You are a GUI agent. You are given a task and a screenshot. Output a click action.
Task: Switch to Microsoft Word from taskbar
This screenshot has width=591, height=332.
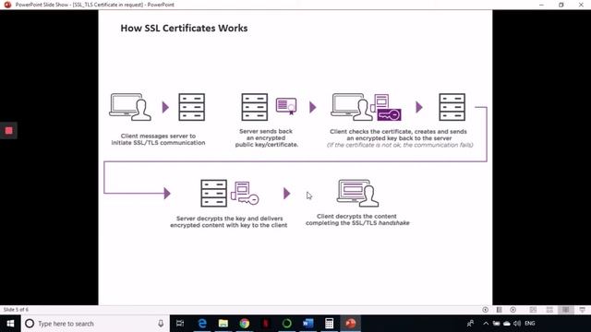coord(308,324)
